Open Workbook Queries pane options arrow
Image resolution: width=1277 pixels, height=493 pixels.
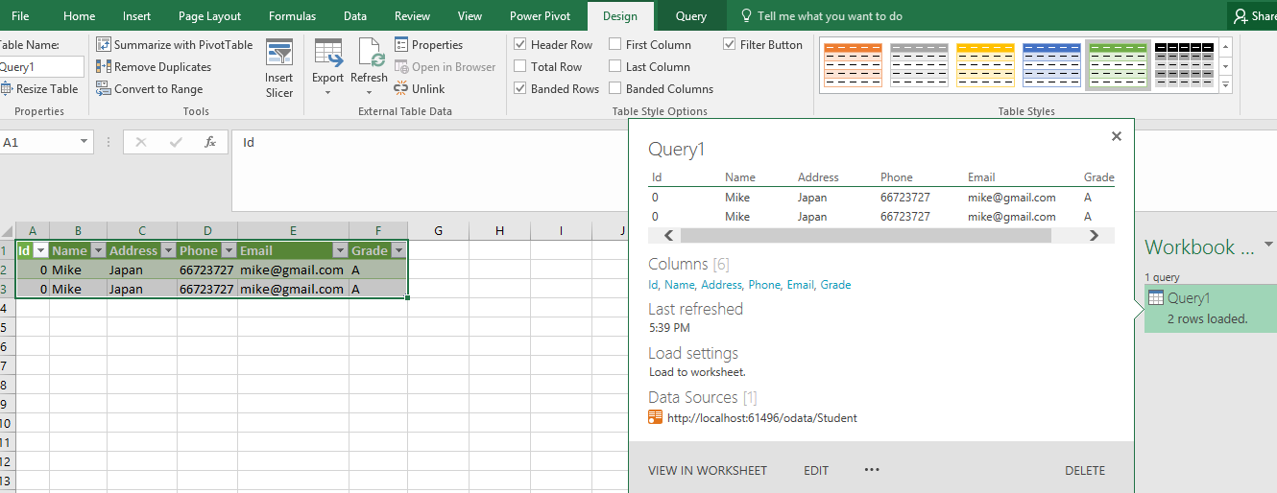point(1269,245)
